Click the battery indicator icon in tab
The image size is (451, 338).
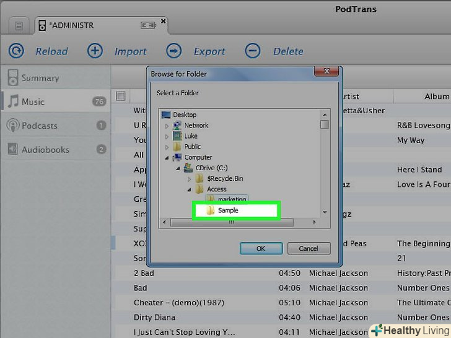point(148,25)
